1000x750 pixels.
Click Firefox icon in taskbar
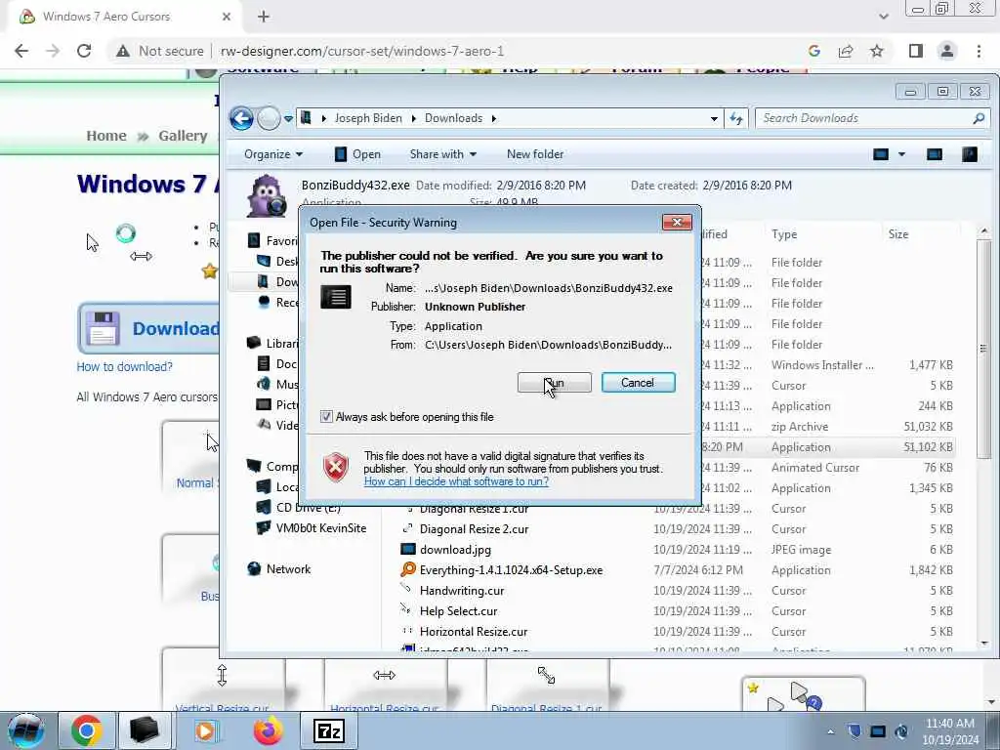pyautogui.click(x=269, y=730)
